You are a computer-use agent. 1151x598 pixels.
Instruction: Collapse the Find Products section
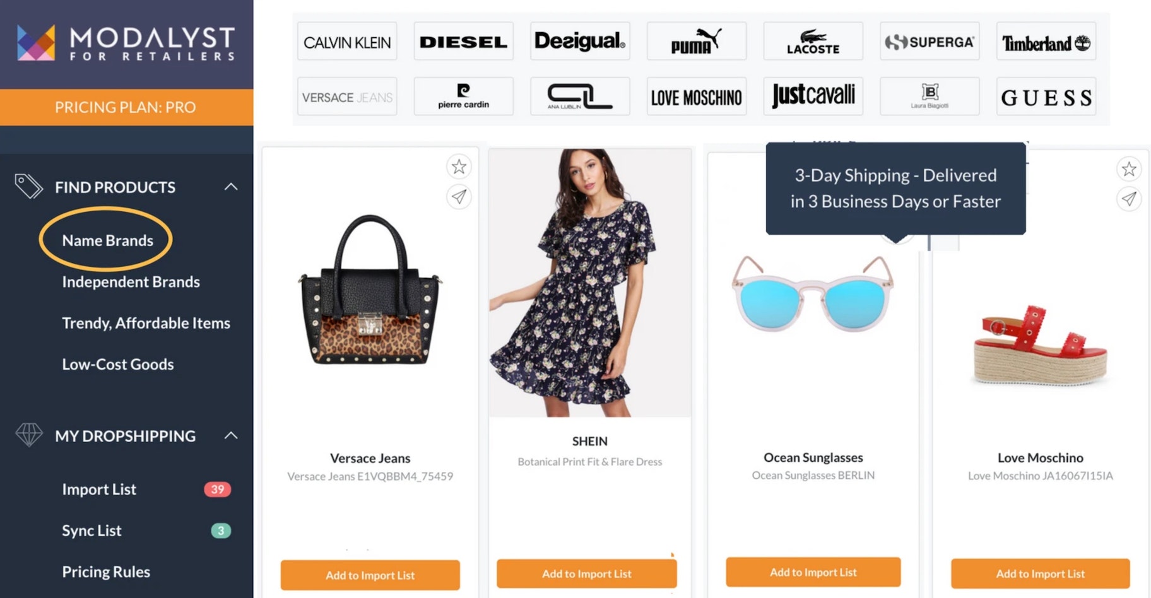pos(231,187)
